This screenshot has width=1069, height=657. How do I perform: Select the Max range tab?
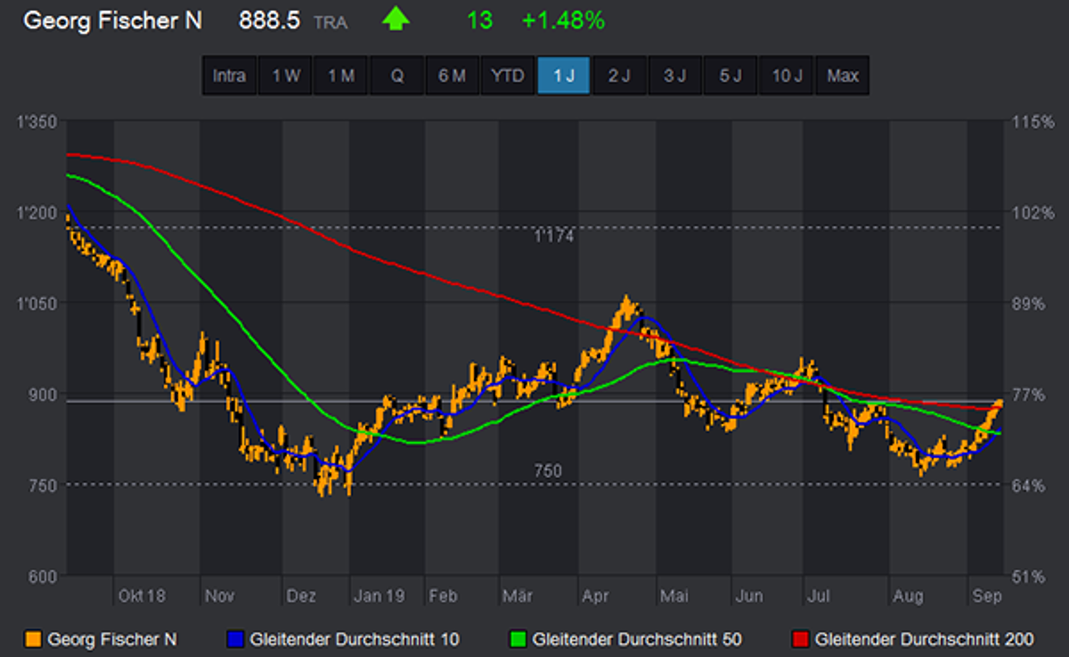842,76
